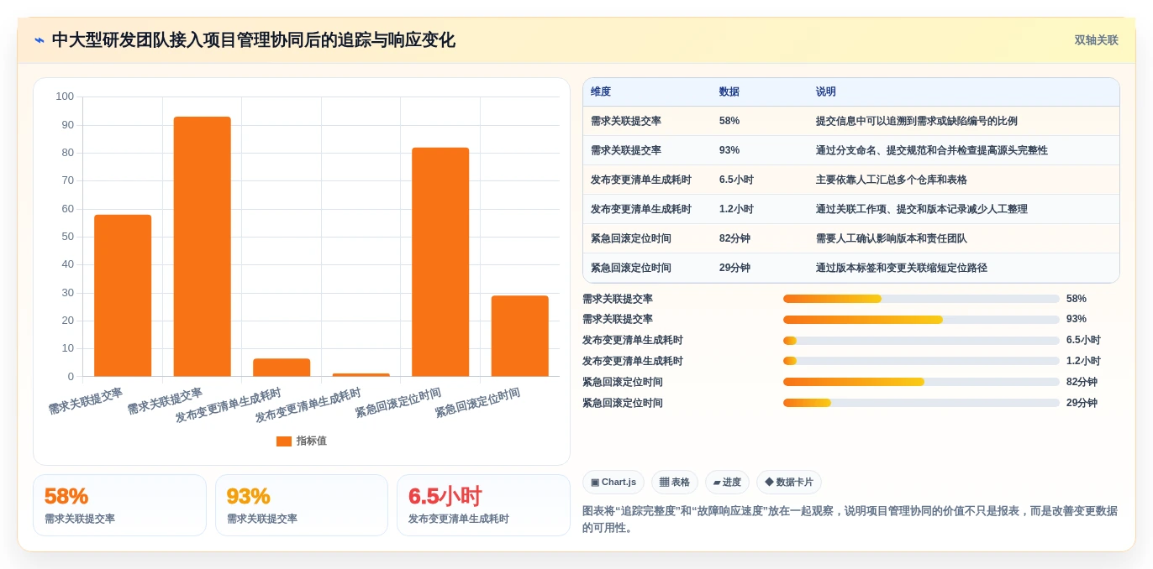1153x569 pixels.
Task: Click the description 通过分支命名、提交规范和合并检查提高源头完整性
Action: (x=932, y=150)
